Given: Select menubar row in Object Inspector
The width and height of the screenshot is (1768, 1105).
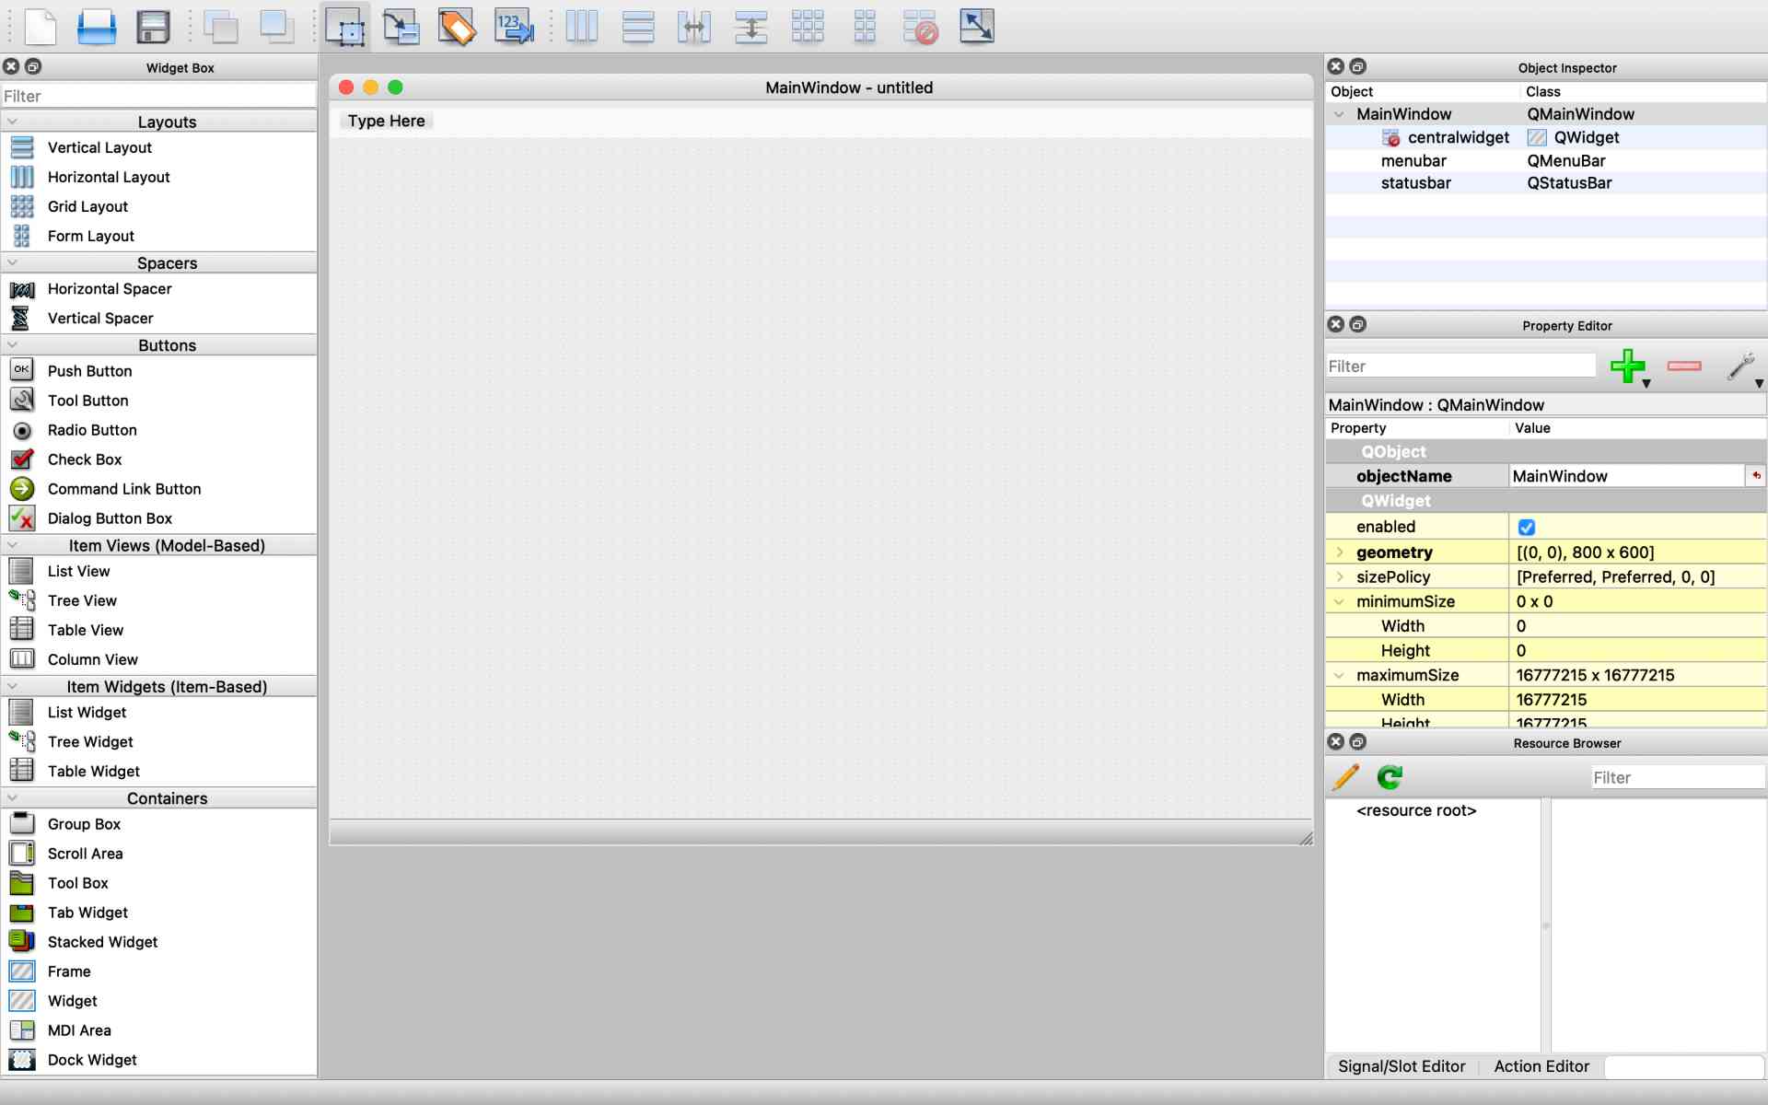Looking at the screenshot, I should click(1545, 160).
